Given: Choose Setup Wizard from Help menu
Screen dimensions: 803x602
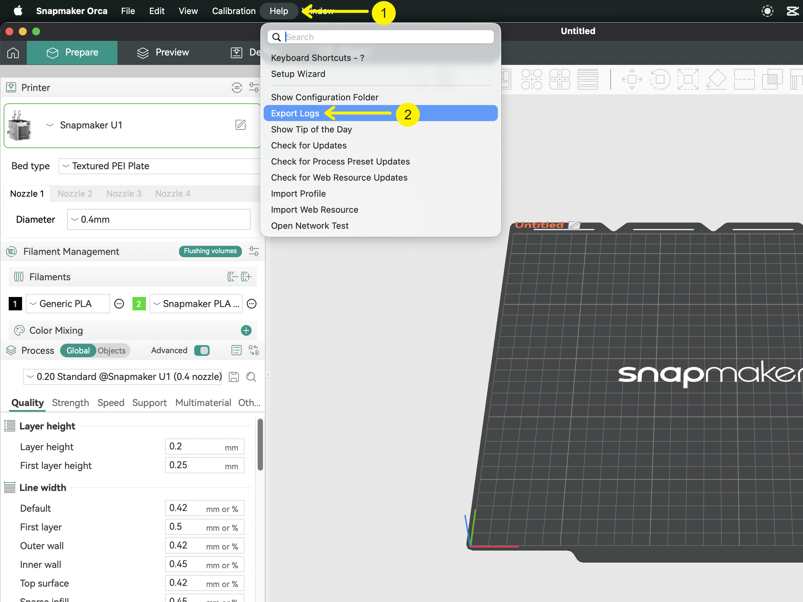Looking at the screenshot, I should [x=380, y=74].
